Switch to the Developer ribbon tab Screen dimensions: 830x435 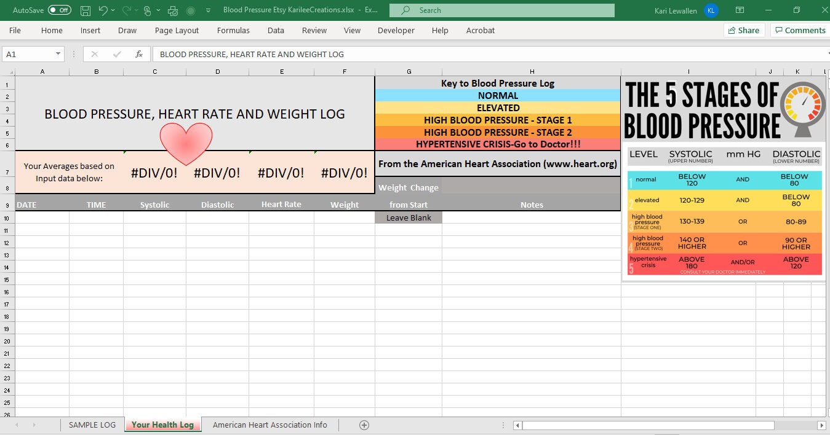(x=396, y=30)
